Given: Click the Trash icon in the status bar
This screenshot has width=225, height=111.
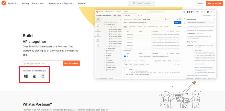Looking at the screenshot, I should (209, 79).
